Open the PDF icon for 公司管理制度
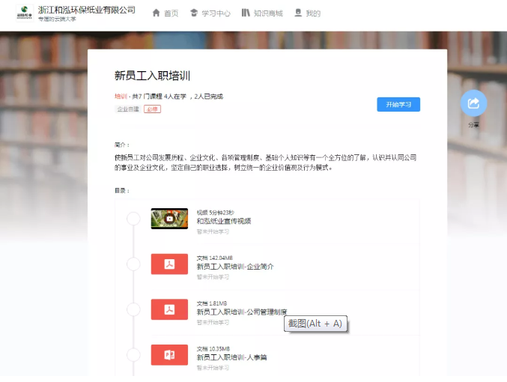This screenshot has height=382, width=507. 169,309
